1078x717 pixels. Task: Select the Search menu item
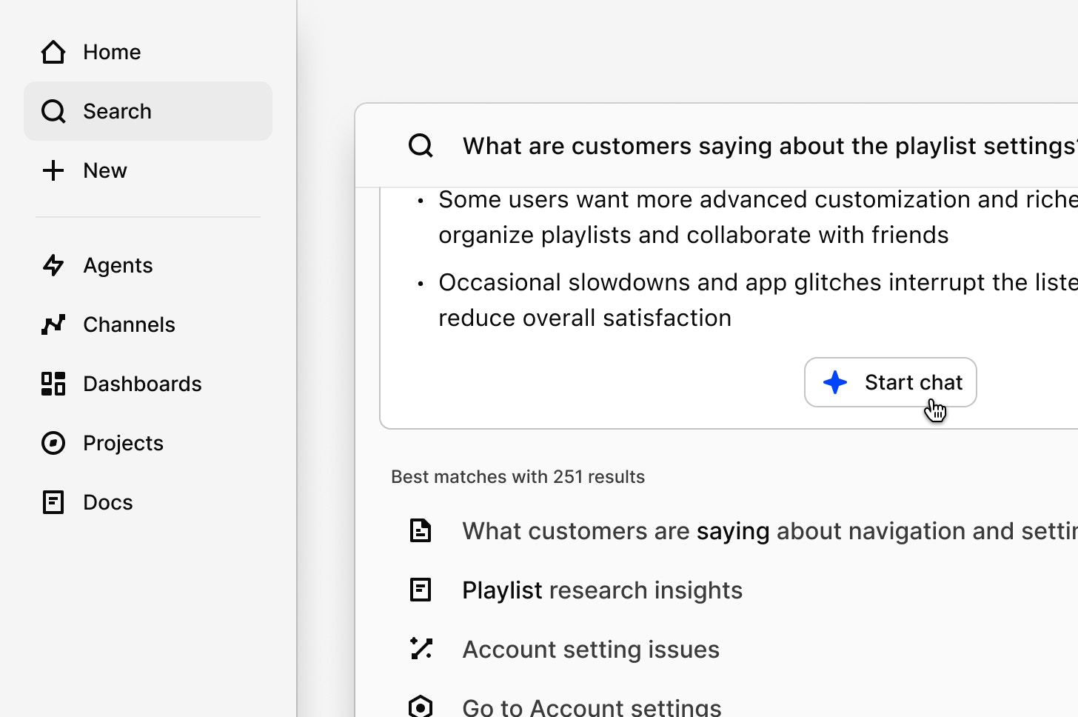click(x=148, y=111)
